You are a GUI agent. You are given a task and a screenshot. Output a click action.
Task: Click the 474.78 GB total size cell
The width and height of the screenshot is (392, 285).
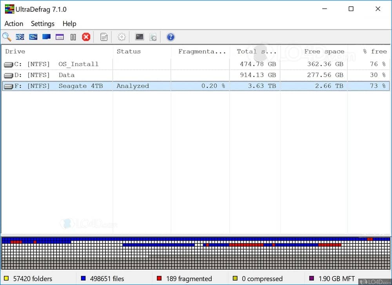click(258, 64)
